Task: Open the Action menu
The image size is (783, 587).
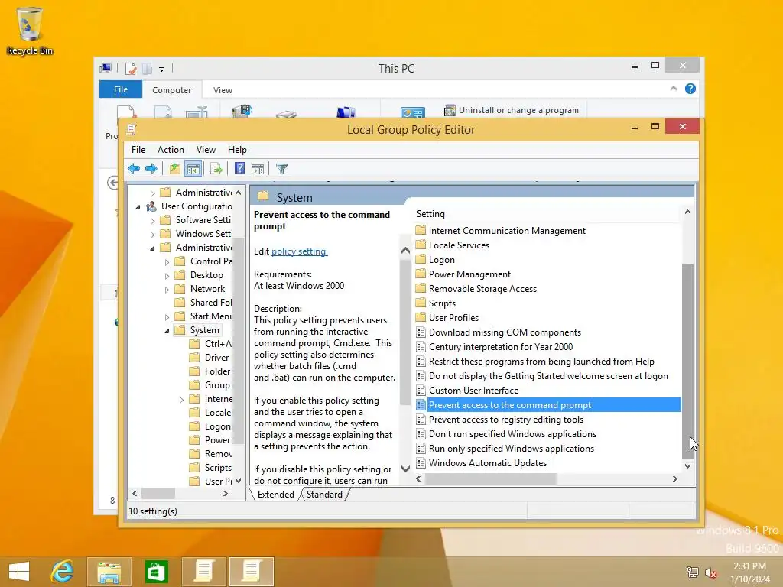Action: coord(171,150)
